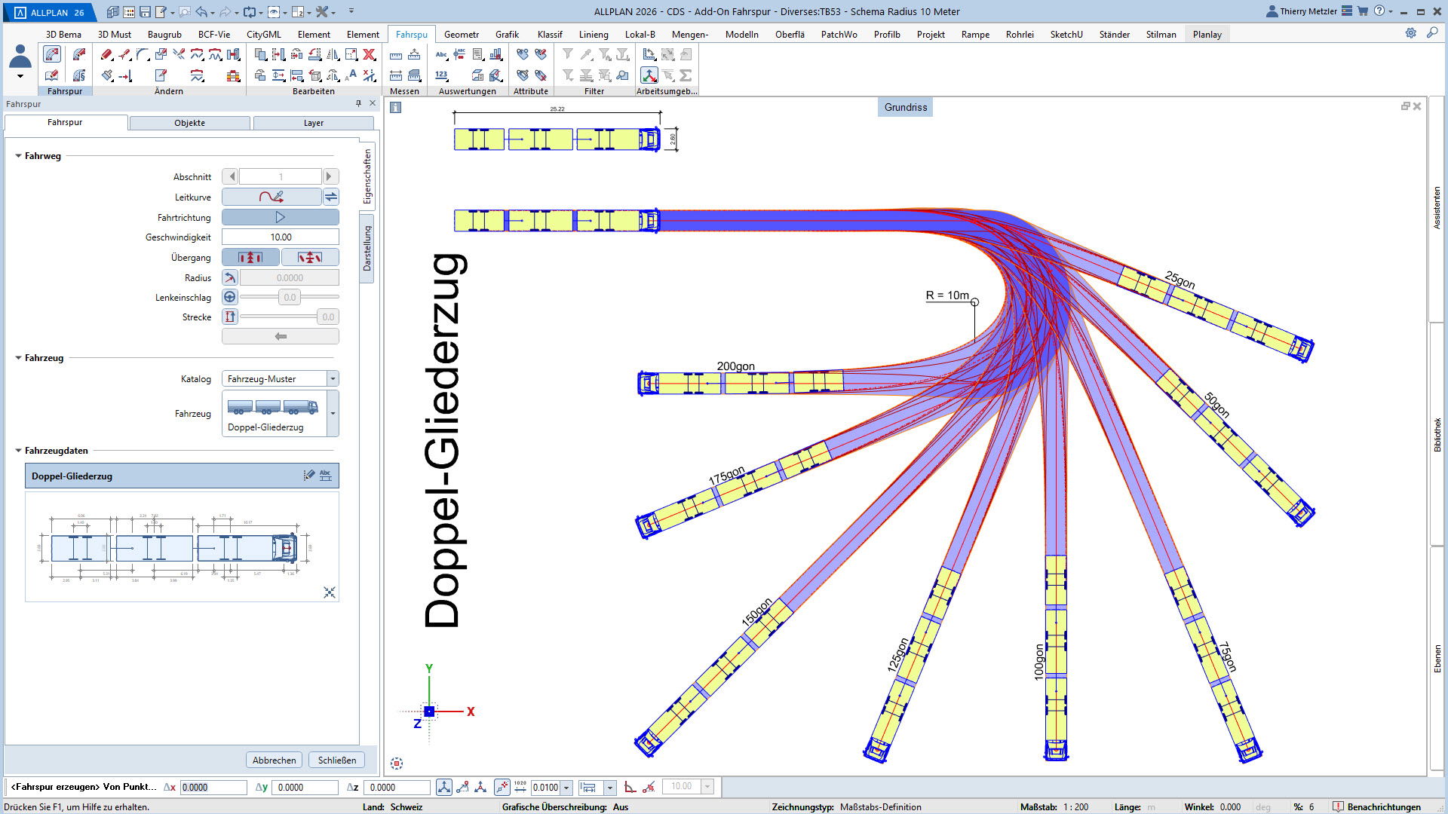The image size is (1448, 814).
Task: Click the Strecke distance icon
Action: click(x=230, y=317)
